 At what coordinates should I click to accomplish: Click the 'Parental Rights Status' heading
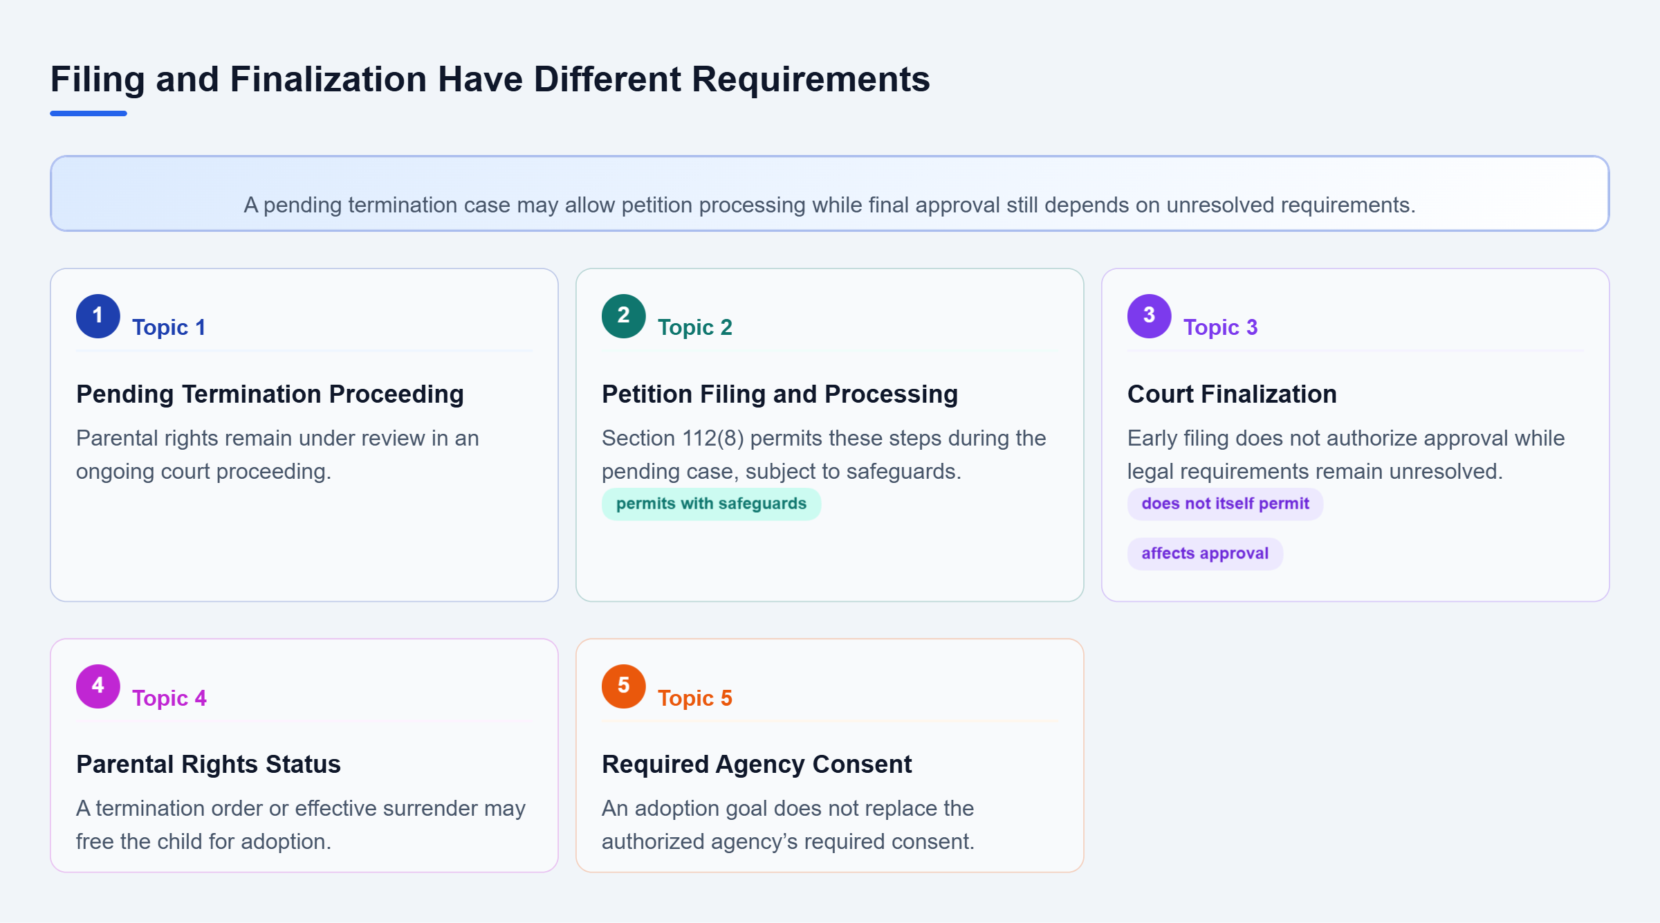(x=208, y=764)
